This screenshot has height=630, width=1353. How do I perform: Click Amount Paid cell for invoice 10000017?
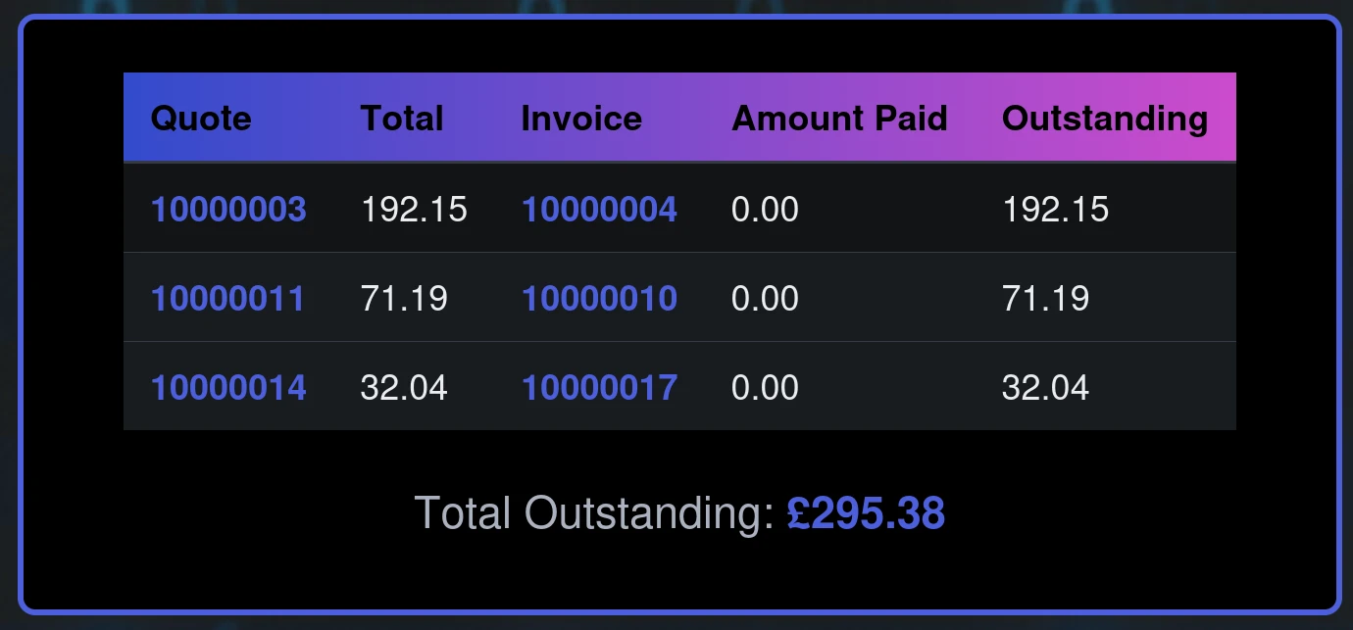[765, 388]
